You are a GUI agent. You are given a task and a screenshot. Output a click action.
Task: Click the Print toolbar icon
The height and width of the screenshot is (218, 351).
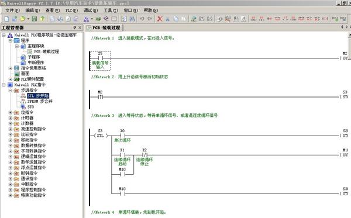click(60, 19)
